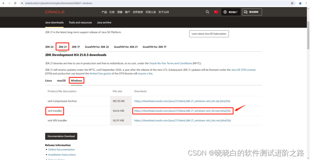Open the require a fee link

pos(145,74)
